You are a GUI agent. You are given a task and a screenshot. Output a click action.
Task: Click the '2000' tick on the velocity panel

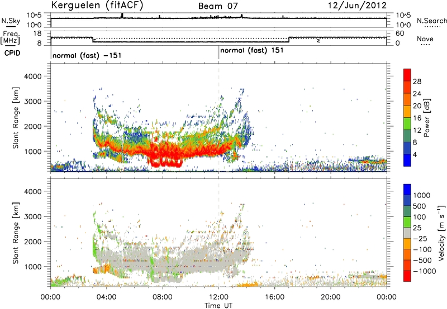pyautogui.click(x=32, y=242)
